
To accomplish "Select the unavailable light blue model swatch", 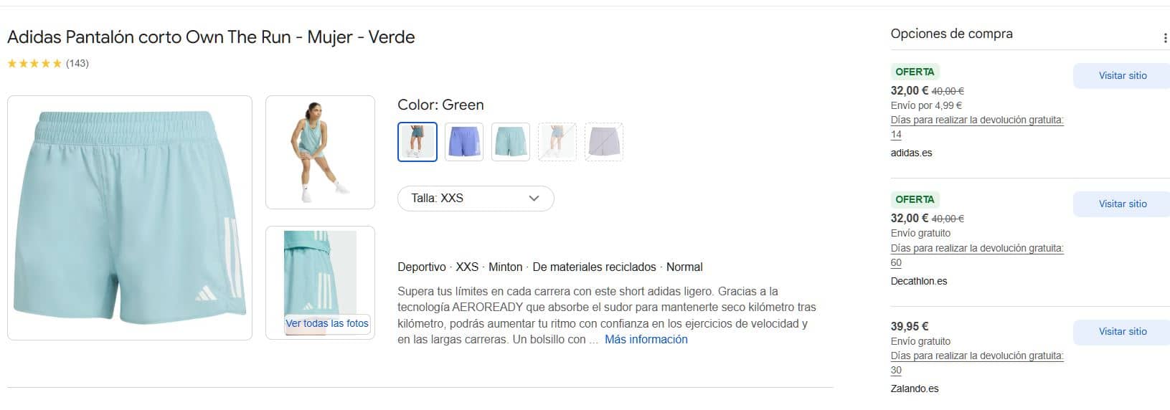I will click(557, 142).
